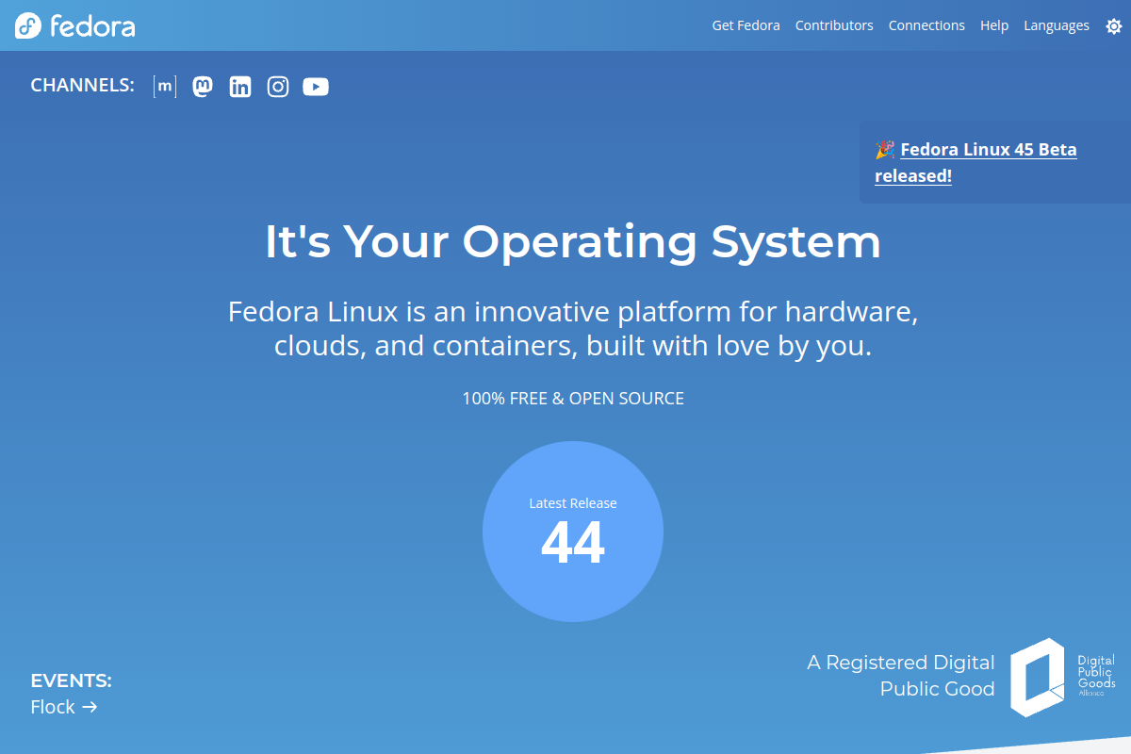Click the 100% FREE & OPEN SOURCE text
Screen dimensions: 1131x754
pos(573,399)
